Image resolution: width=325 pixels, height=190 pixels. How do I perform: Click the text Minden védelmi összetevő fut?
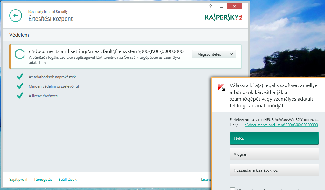[54, 86]
